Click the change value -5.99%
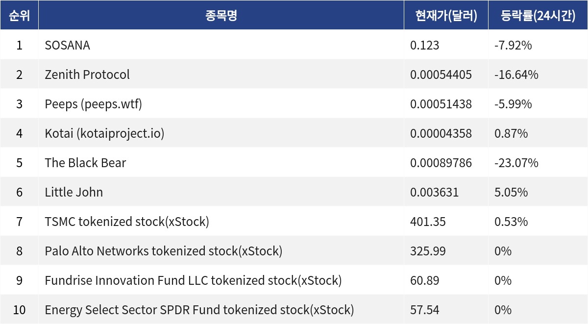This screenshot has width=588, height=324. click(x=513, y=104)
